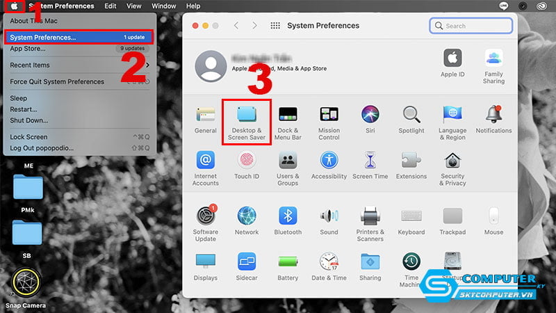Open Accessibility preferences
Viewport: 556px width, 313px height.
pos(329,166)
